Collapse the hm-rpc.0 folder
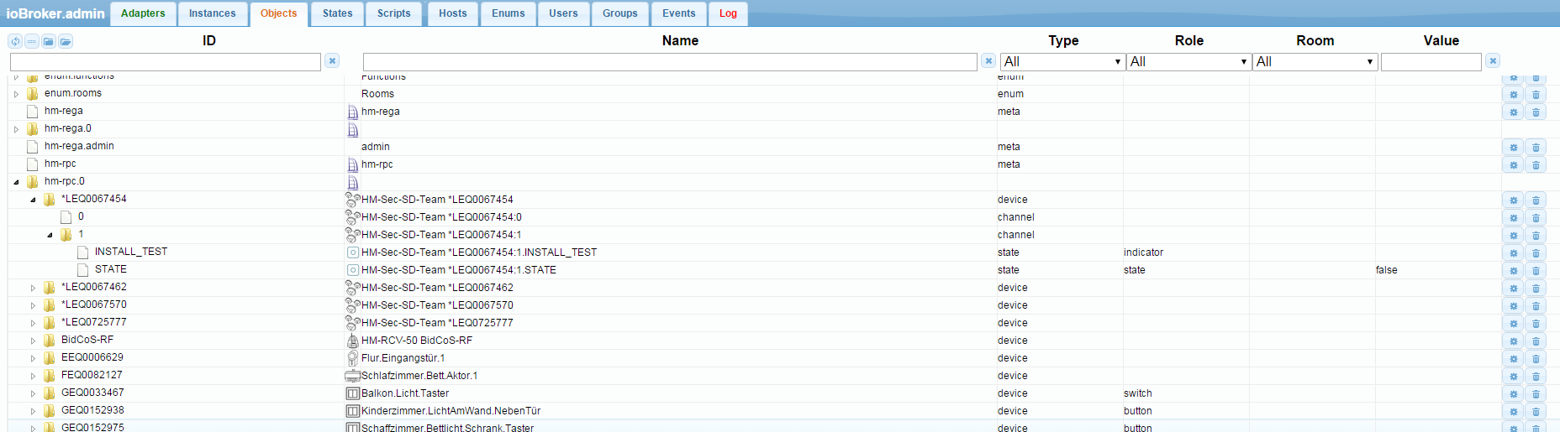The width and height of the screenshot is (1560, 432). pos(16,182)
